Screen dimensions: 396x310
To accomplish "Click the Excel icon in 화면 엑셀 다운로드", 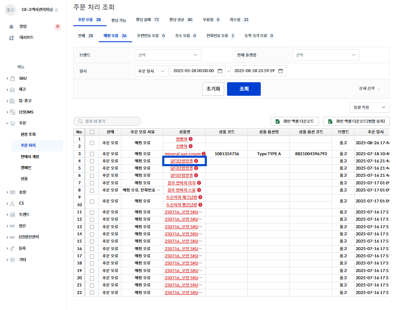I will pos(278,121).
